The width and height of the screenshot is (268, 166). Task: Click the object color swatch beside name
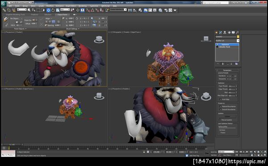click(x=238, y=37)
